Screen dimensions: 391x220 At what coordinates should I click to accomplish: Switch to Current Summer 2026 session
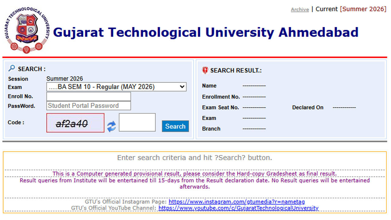point(351,9)
